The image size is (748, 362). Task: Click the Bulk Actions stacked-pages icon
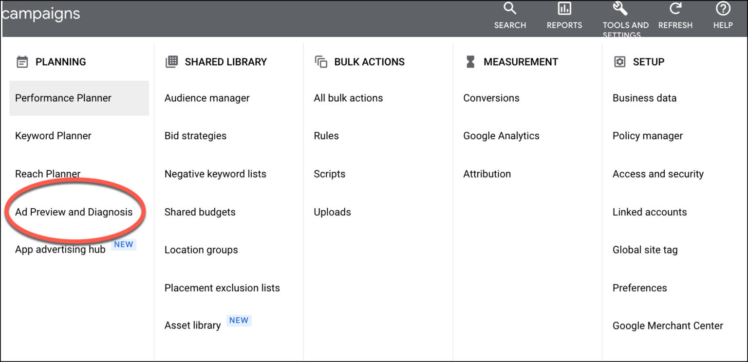point(320,62)
